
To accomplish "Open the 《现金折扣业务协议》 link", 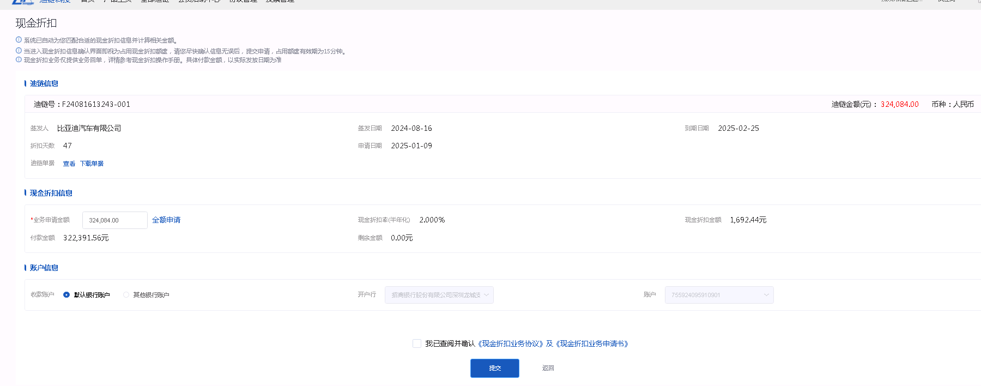I will pyautogui.click(x=511, y=343).
